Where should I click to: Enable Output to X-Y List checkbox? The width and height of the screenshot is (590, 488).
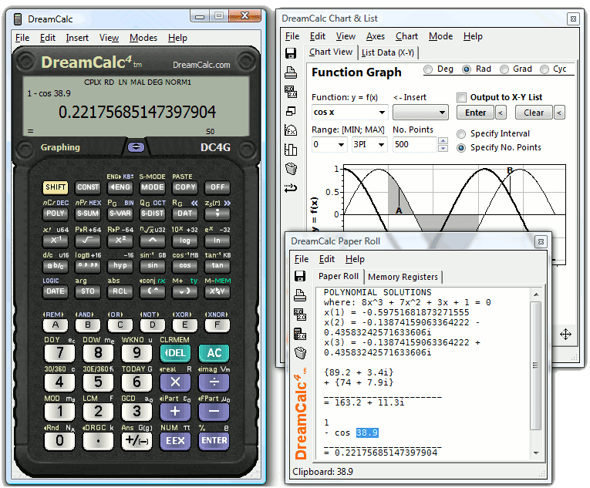pos(461,97)
